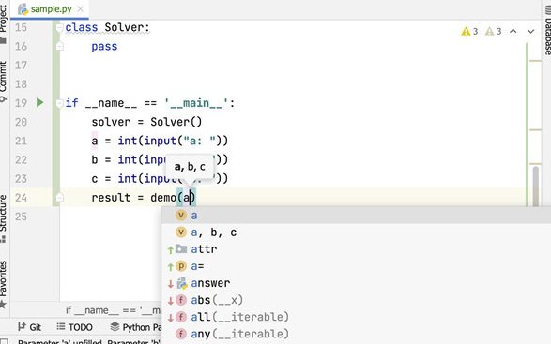
Task: Pick the 'a=' parameter suggestion
Action: (356, 265)
